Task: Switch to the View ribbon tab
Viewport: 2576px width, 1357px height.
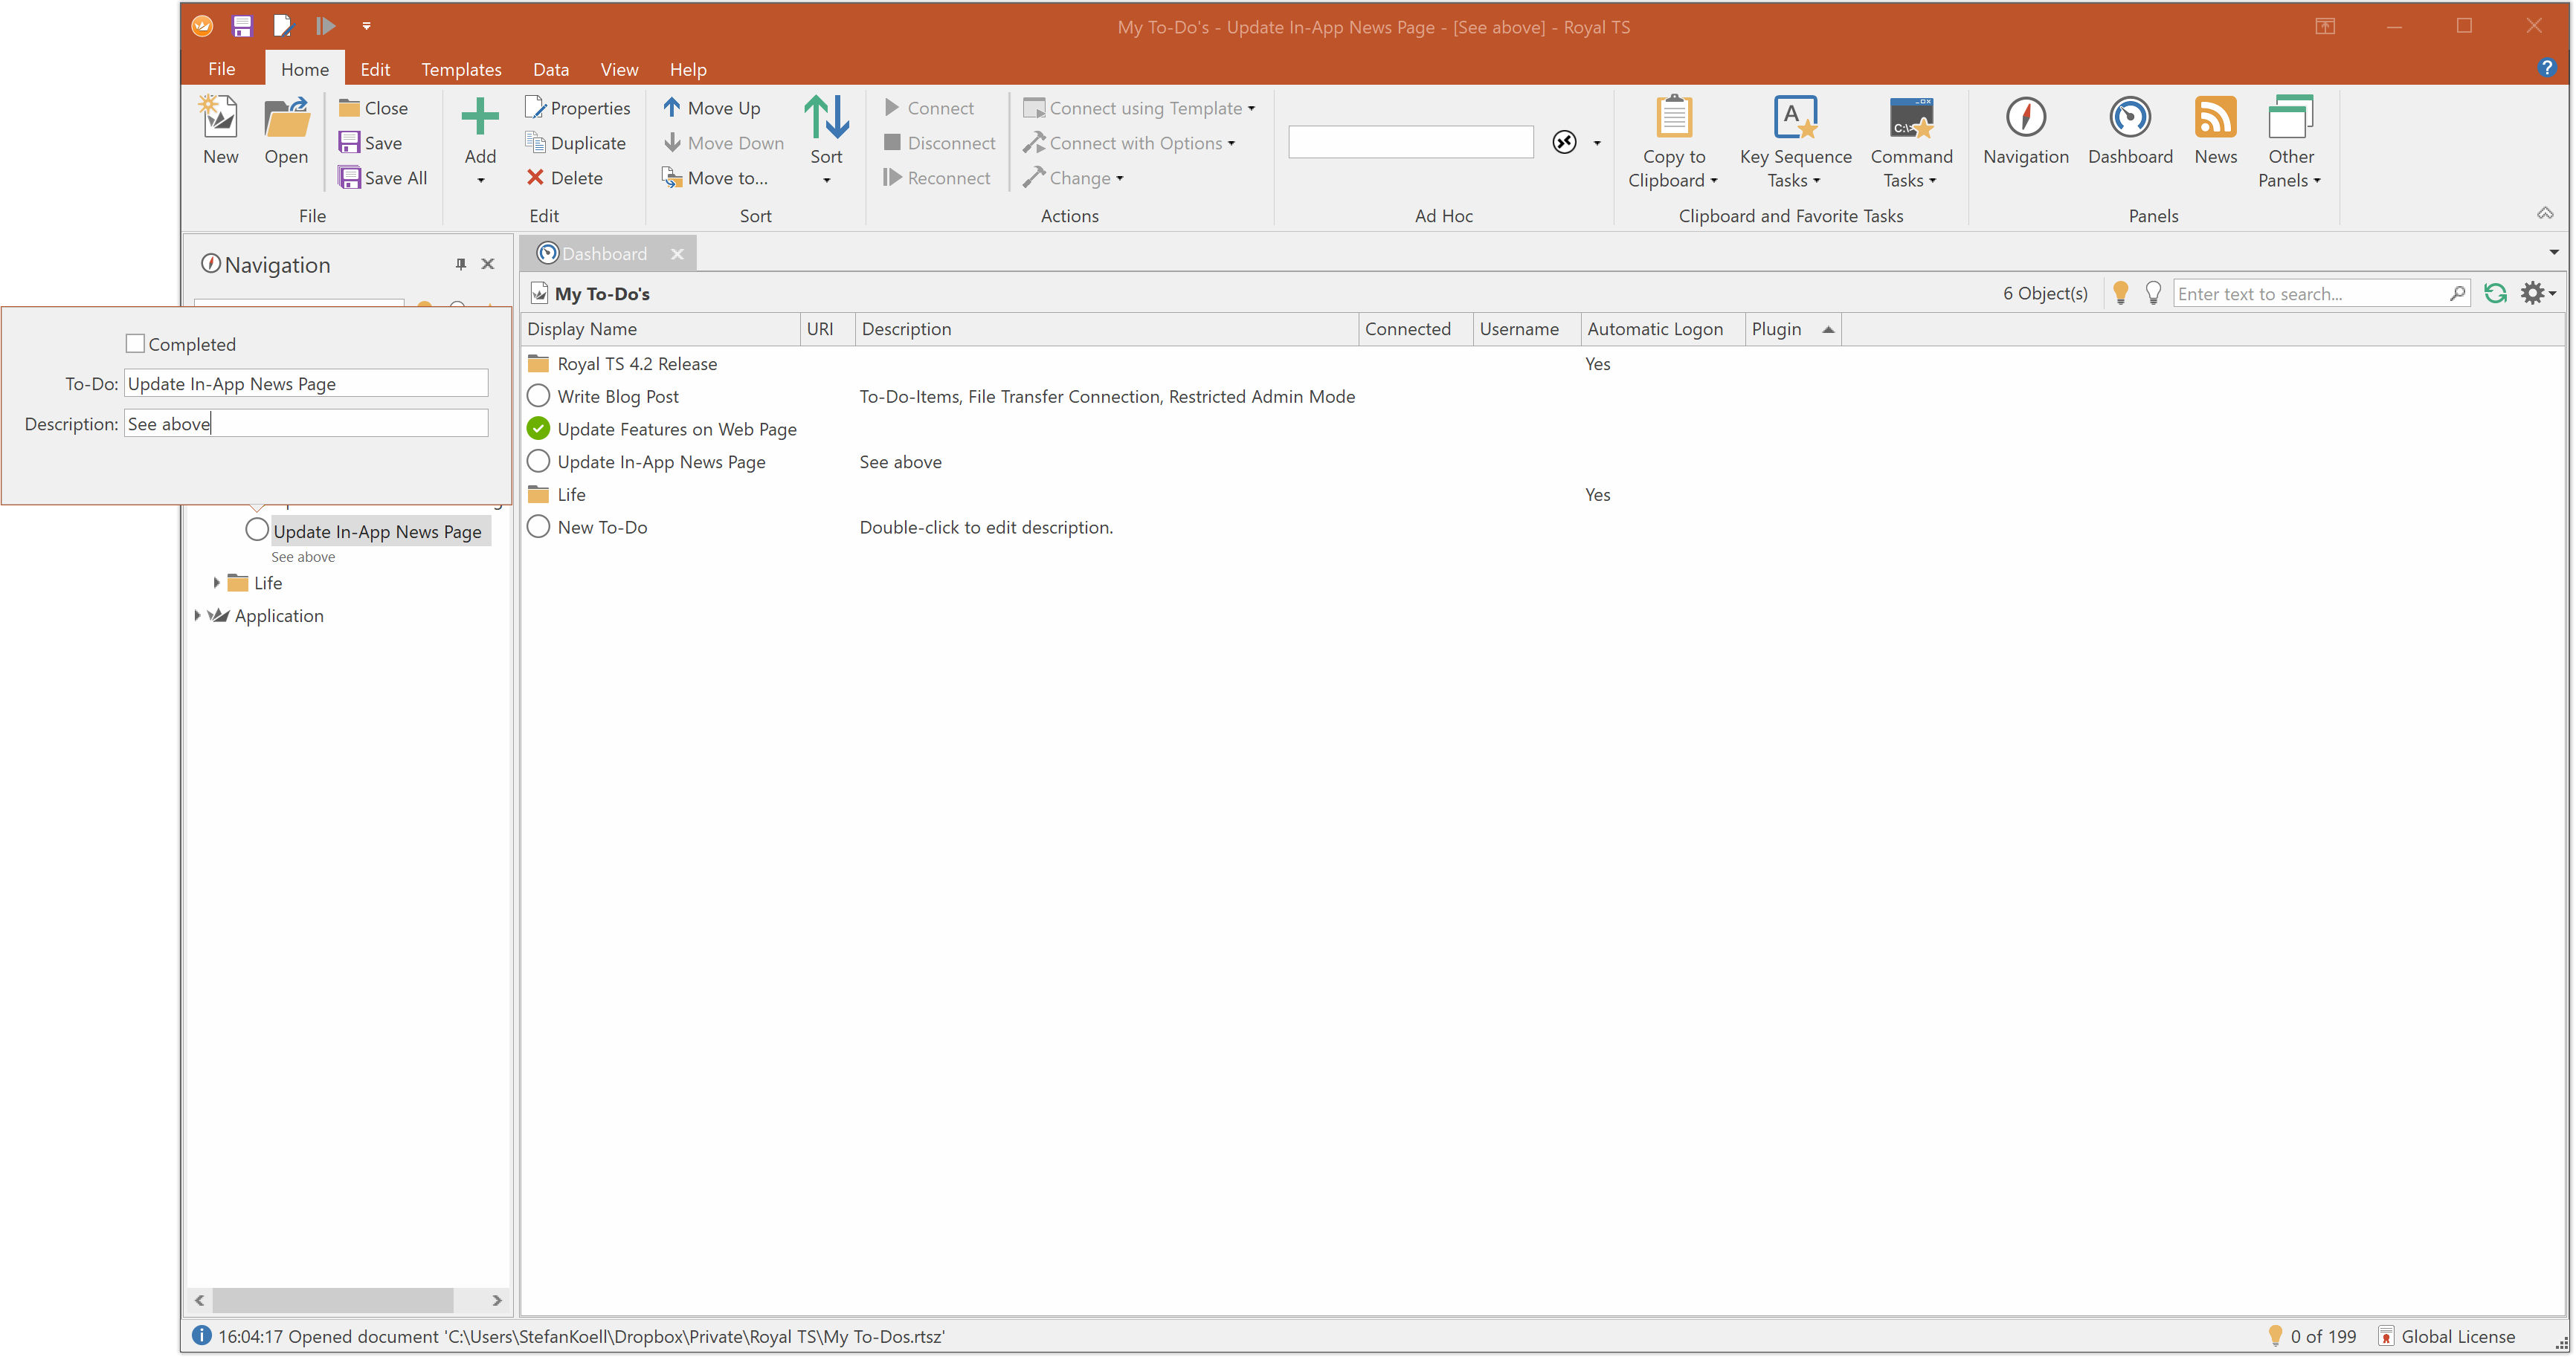Action: [619, 69]
